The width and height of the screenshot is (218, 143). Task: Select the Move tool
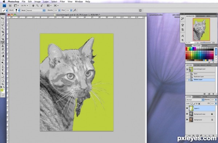3,18
